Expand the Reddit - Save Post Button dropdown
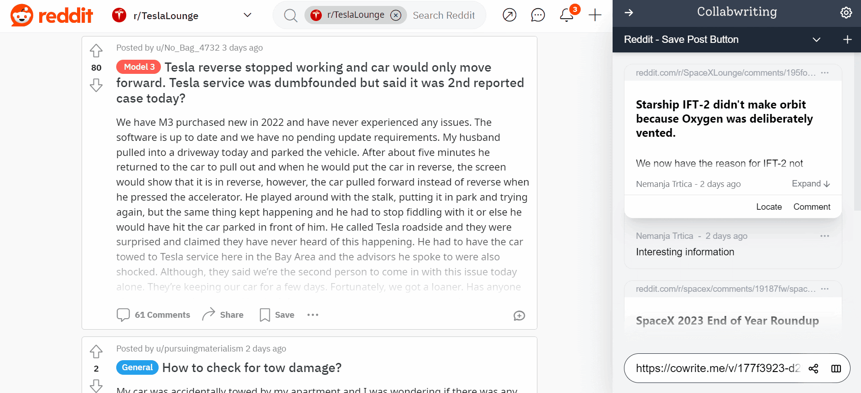 (x=816, y=40)
